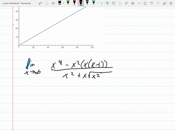Activate the Lasso Select tool
Screen dimensions: 175x131
coord(47,3)
